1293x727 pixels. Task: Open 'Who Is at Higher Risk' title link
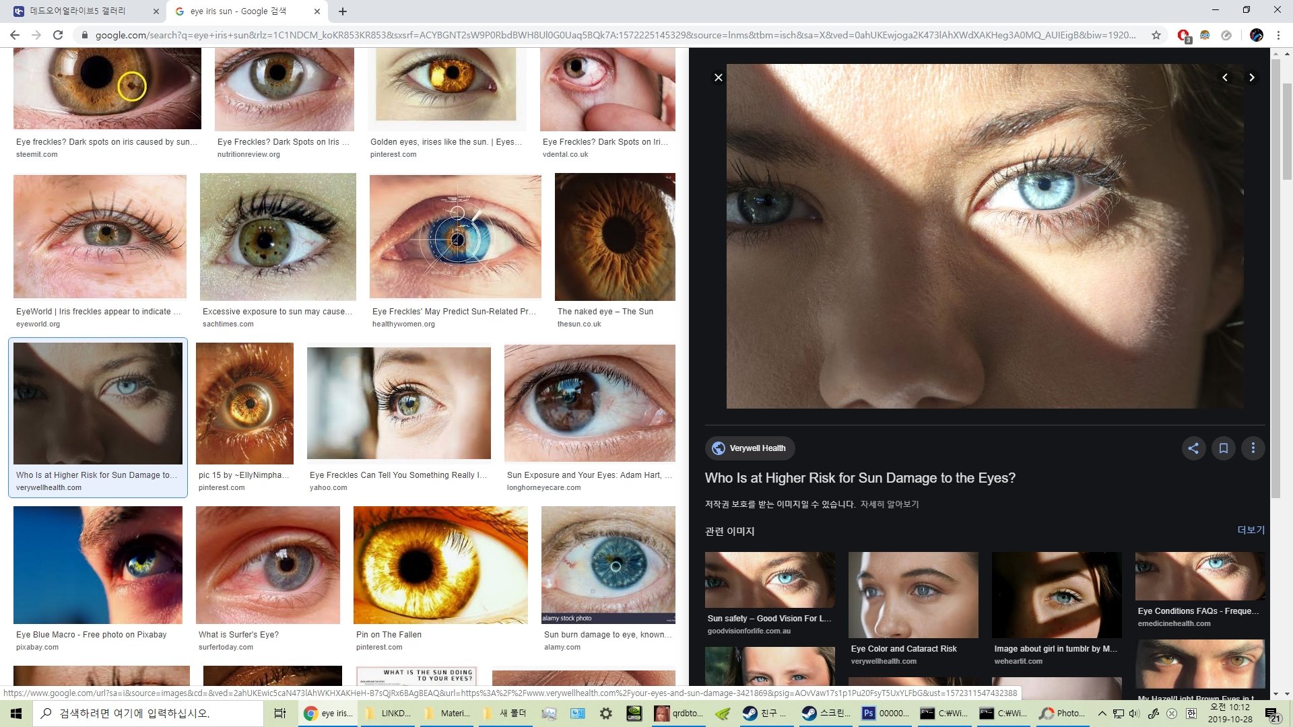[860, 478]
